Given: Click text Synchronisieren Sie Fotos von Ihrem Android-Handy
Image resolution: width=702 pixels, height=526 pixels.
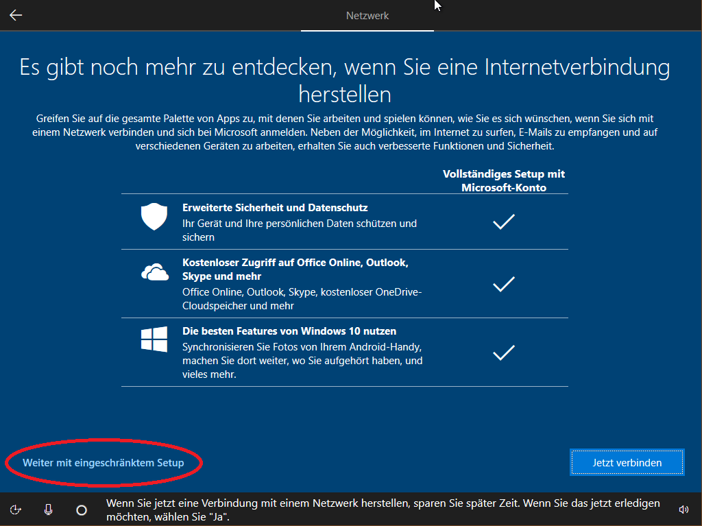Looking at the screenshot, I should click(302, 361).
